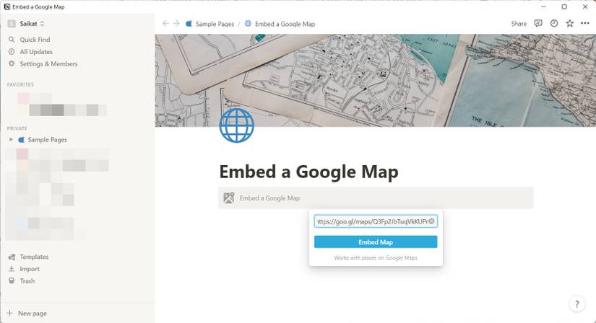Screen dimensions: 596x323
Task: Go forward with the right arrow
Action: click(x=176, y=24)
